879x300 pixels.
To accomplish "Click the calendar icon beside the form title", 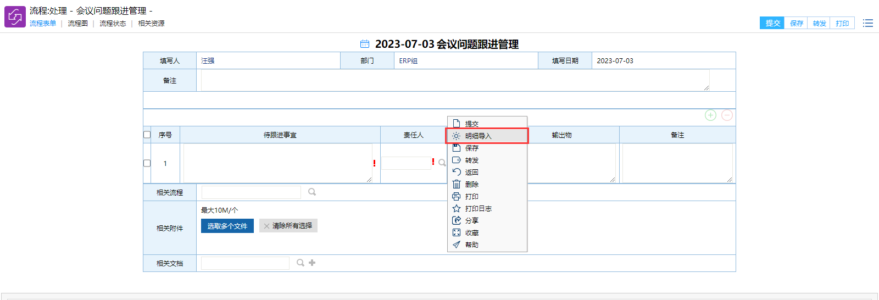I will point(365,44).
